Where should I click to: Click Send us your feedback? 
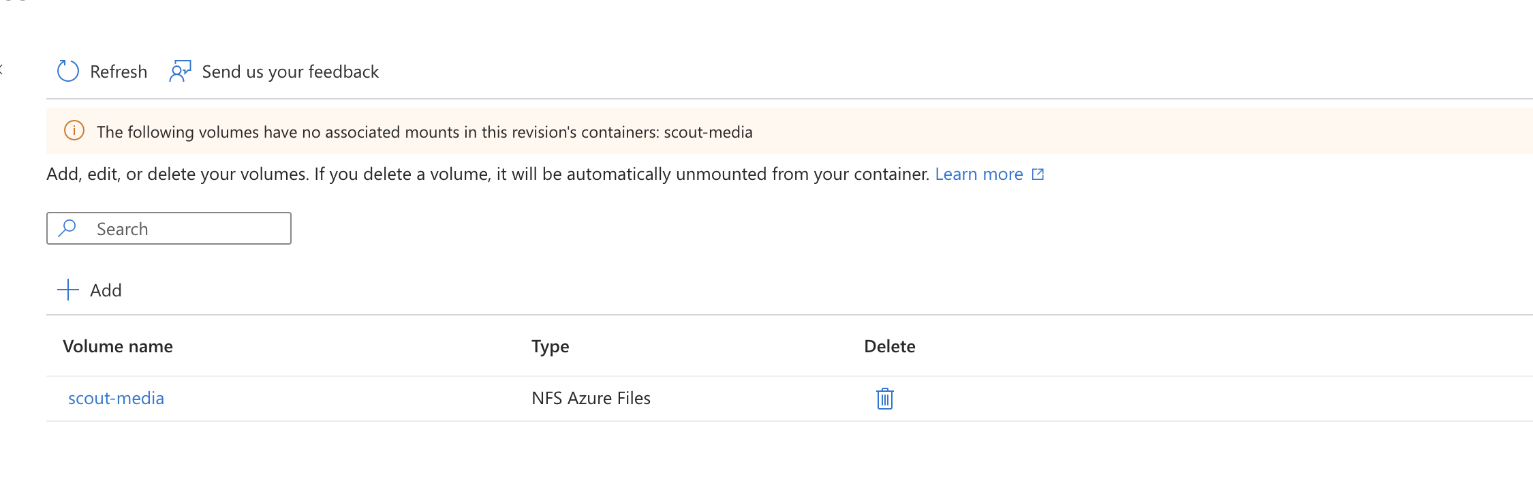[290, 72]
